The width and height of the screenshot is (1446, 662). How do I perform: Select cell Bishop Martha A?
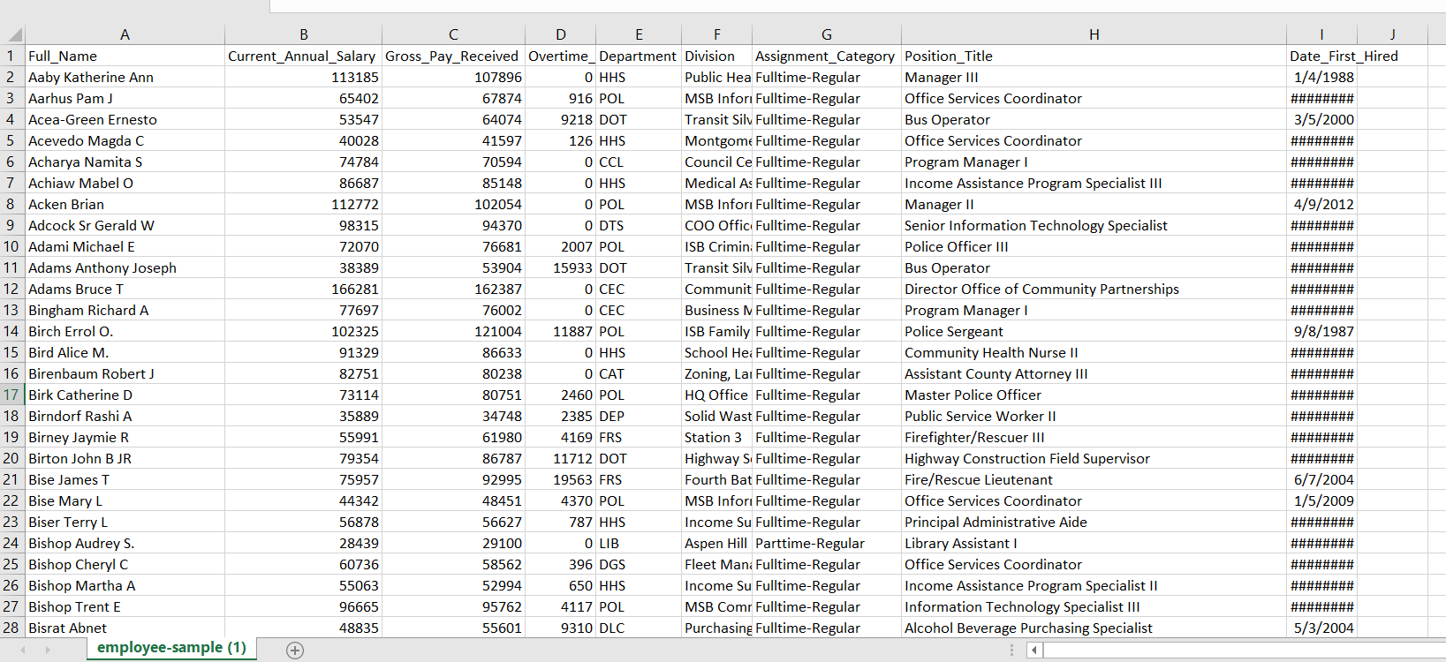125,585
